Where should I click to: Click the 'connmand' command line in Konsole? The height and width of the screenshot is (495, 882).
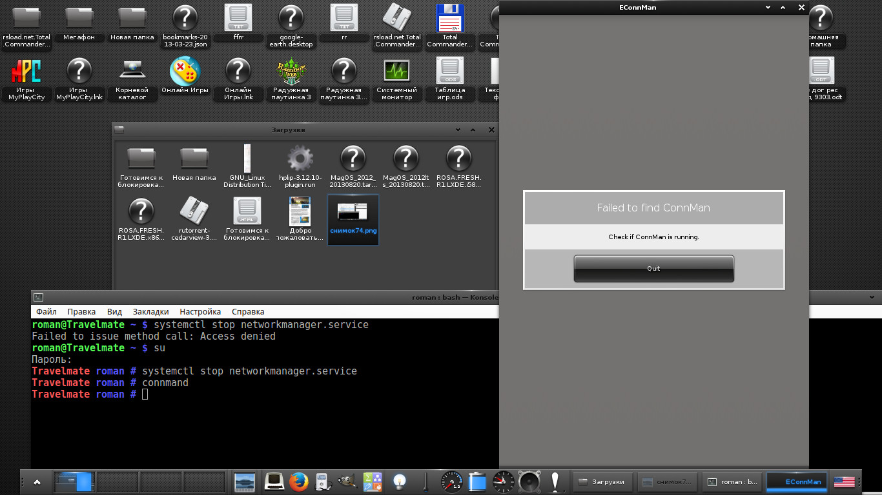coord(110,382)
